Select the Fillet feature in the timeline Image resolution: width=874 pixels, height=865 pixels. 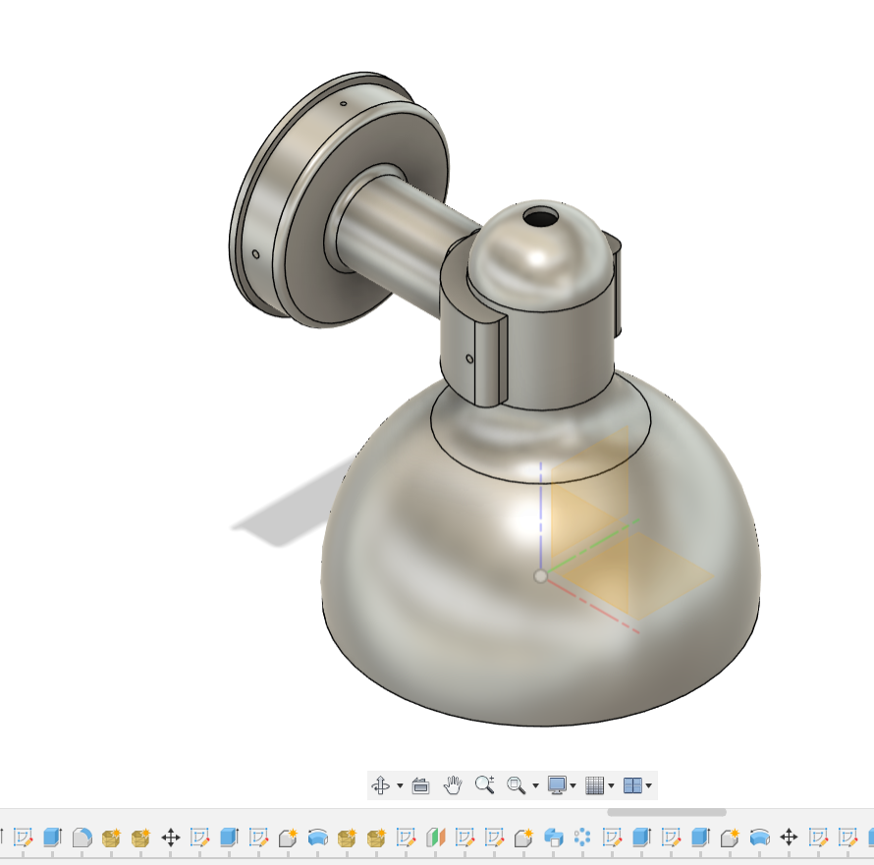click(x=82, y=838)
